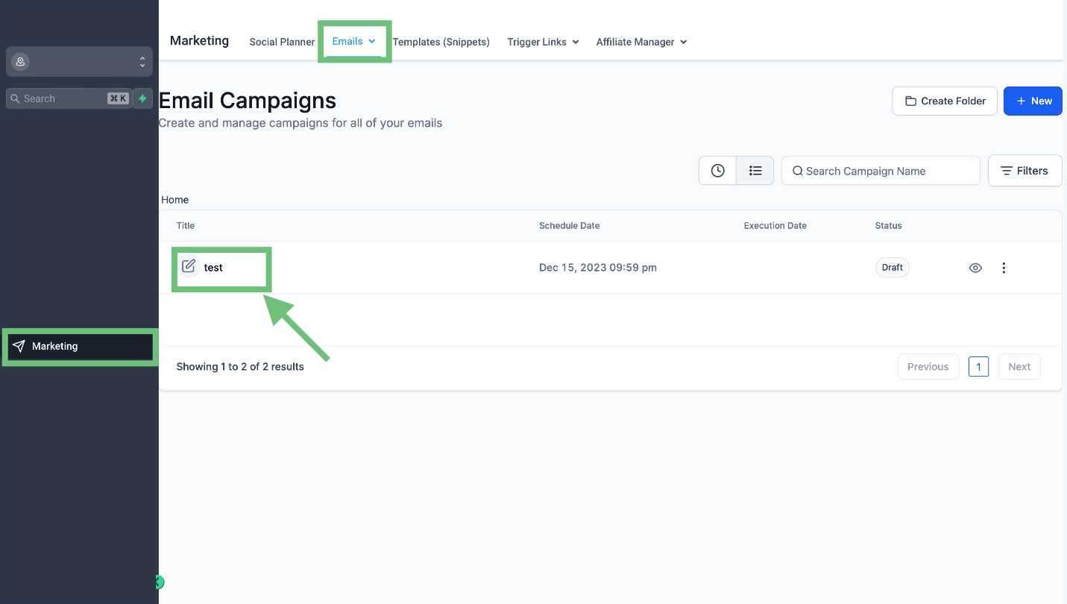The width and height of the screenshot is (1067, 604).
Task: Open the Filters button
Action: tap(1024, 171)
